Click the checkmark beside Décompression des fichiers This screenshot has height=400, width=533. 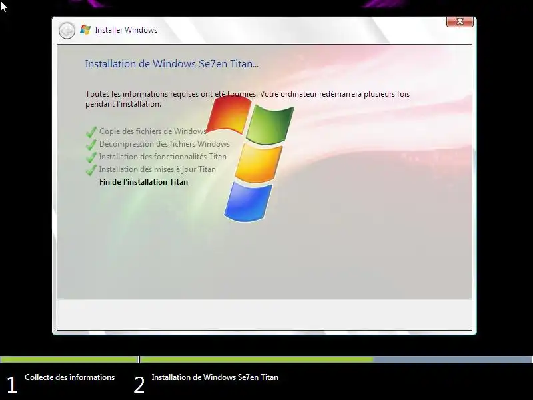(91, 144)
